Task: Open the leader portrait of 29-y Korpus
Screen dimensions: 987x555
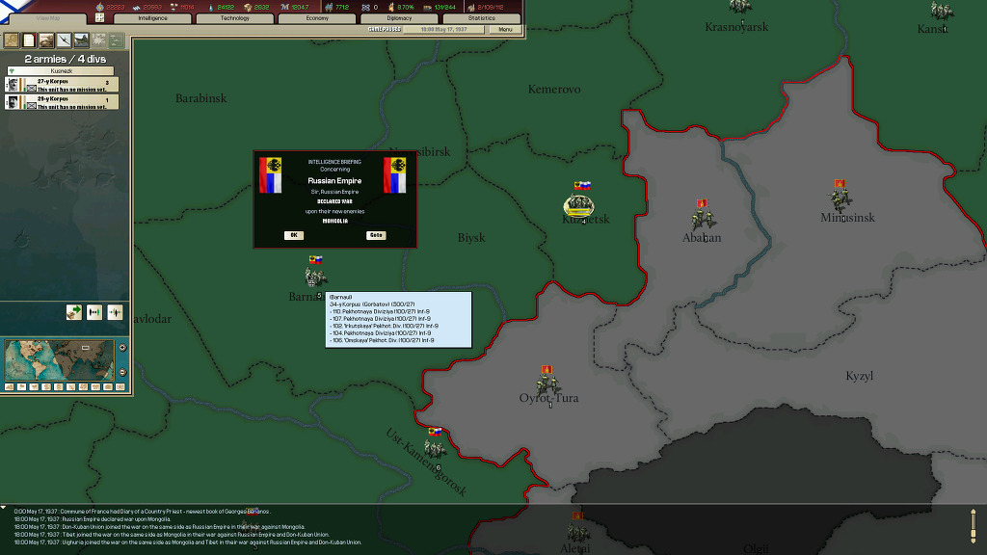Action: point(13,102)
